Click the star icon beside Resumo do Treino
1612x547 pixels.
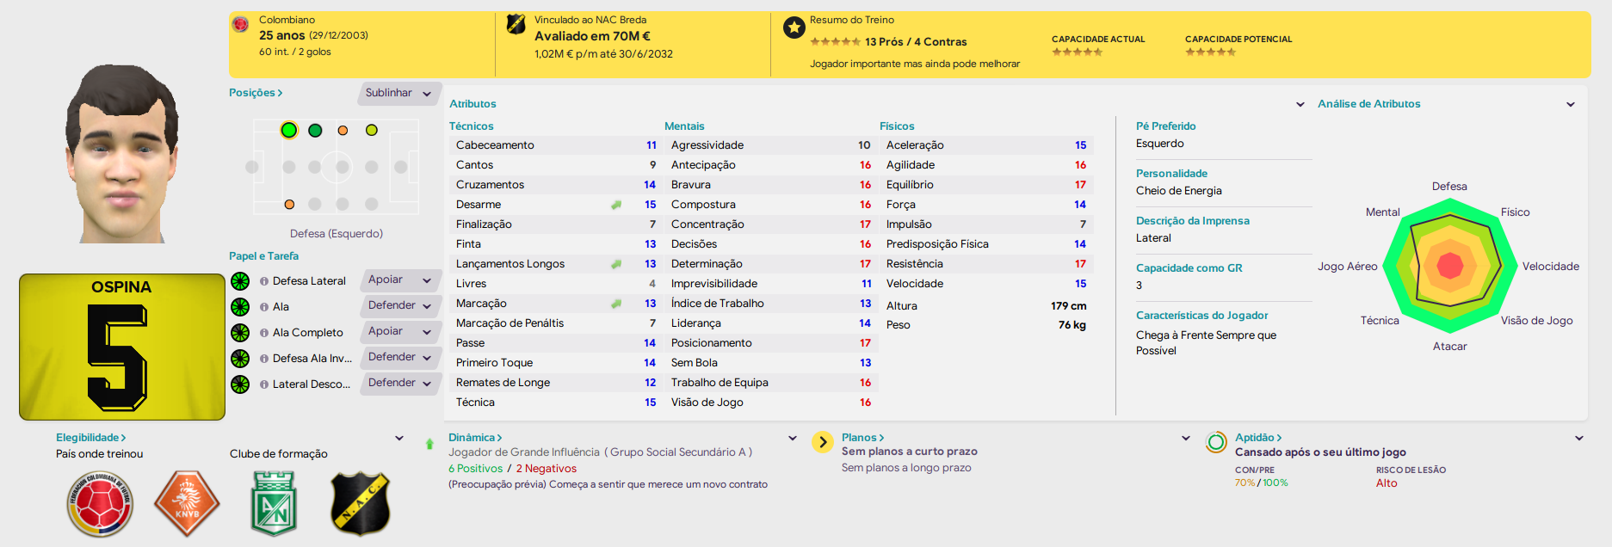coord(794,28)
